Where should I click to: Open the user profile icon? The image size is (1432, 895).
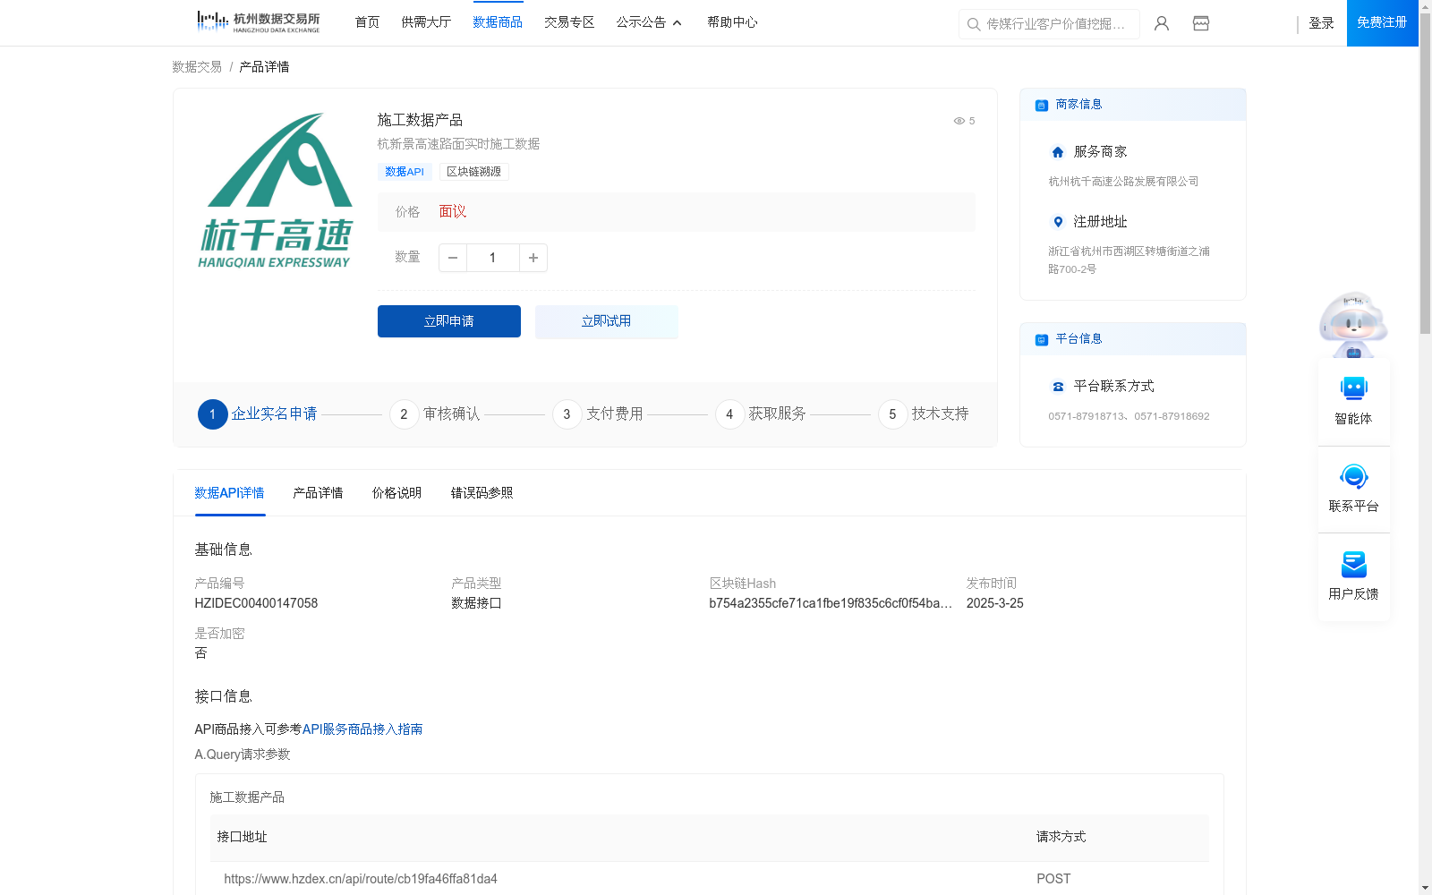1162,23
